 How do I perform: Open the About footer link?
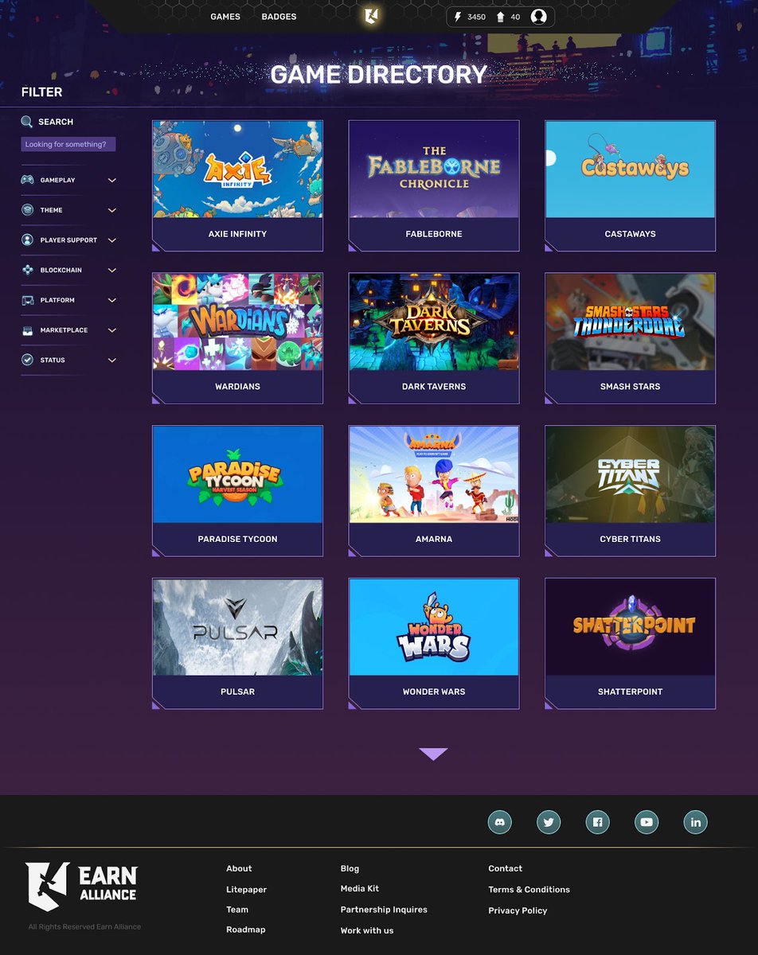(239, 868)
